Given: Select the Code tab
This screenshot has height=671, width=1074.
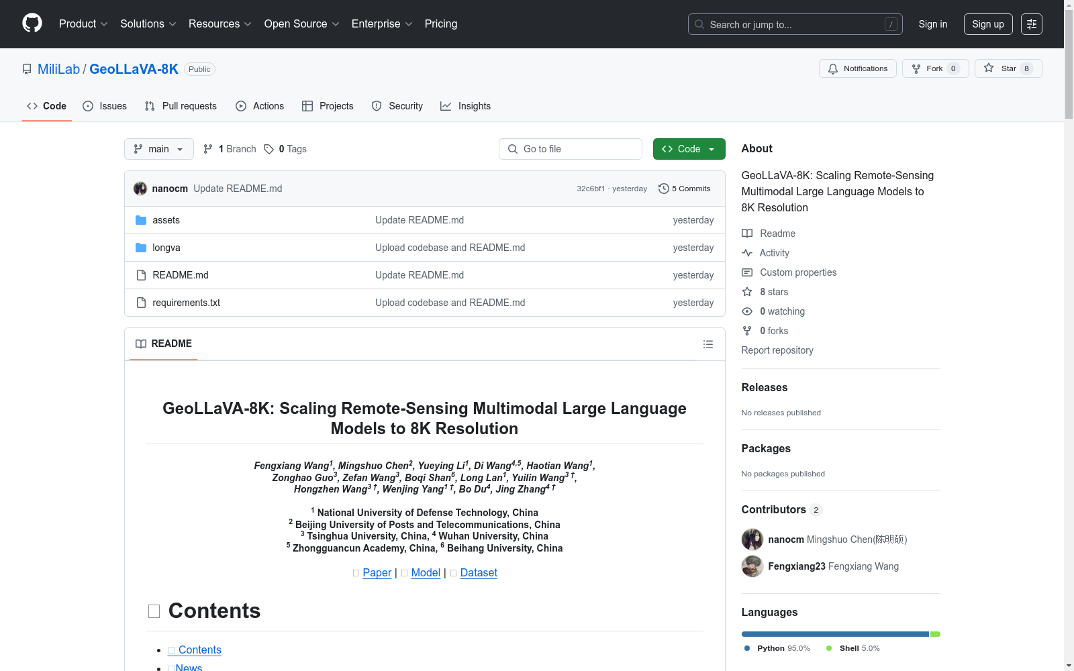Looking at the screenshot, I should pyautogui.click(x=47, y=106).
